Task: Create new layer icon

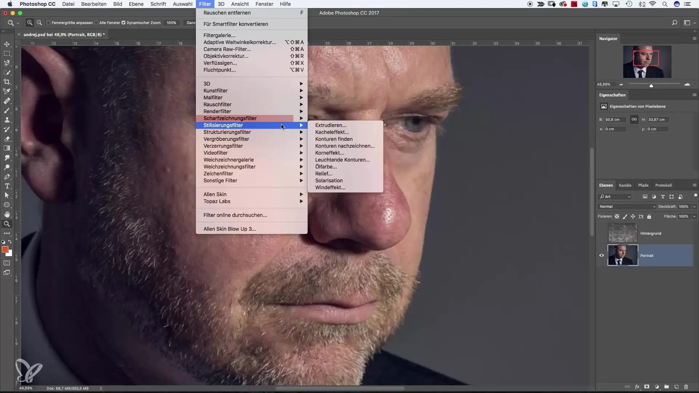Action: [676, 387]
